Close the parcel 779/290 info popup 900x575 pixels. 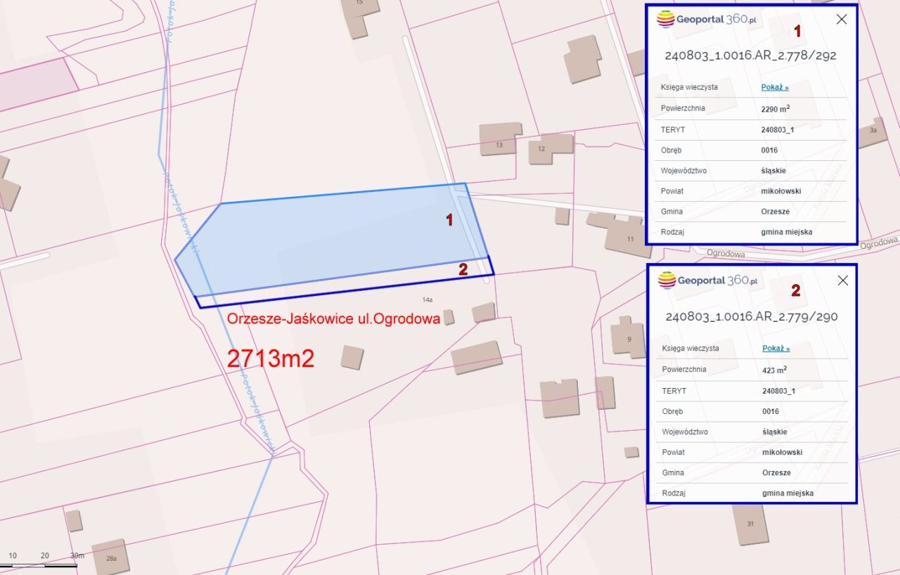[842, 280]
